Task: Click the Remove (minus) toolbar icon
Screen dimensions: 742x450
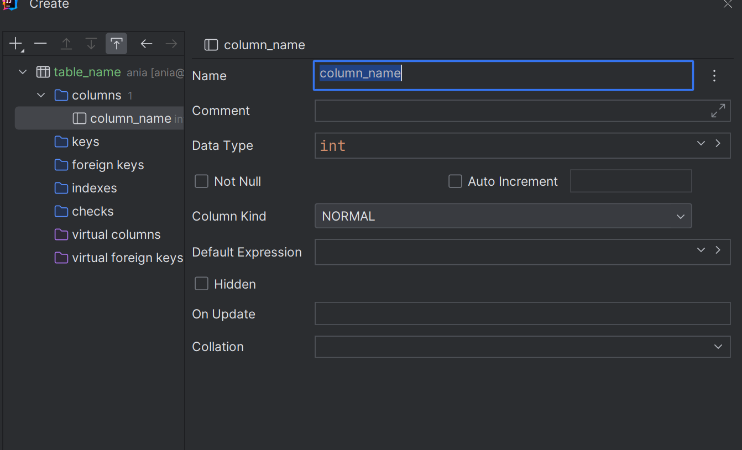Action: pos(40,44)
